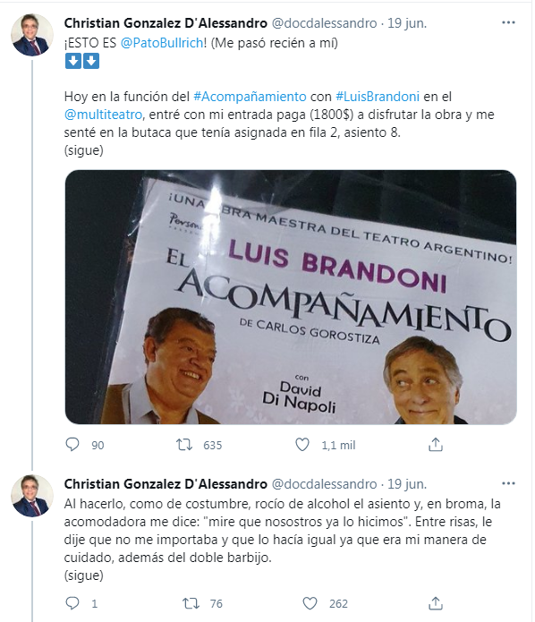Reply to the second tweet about alcohol
535x622 pixels.
point(72,603)
